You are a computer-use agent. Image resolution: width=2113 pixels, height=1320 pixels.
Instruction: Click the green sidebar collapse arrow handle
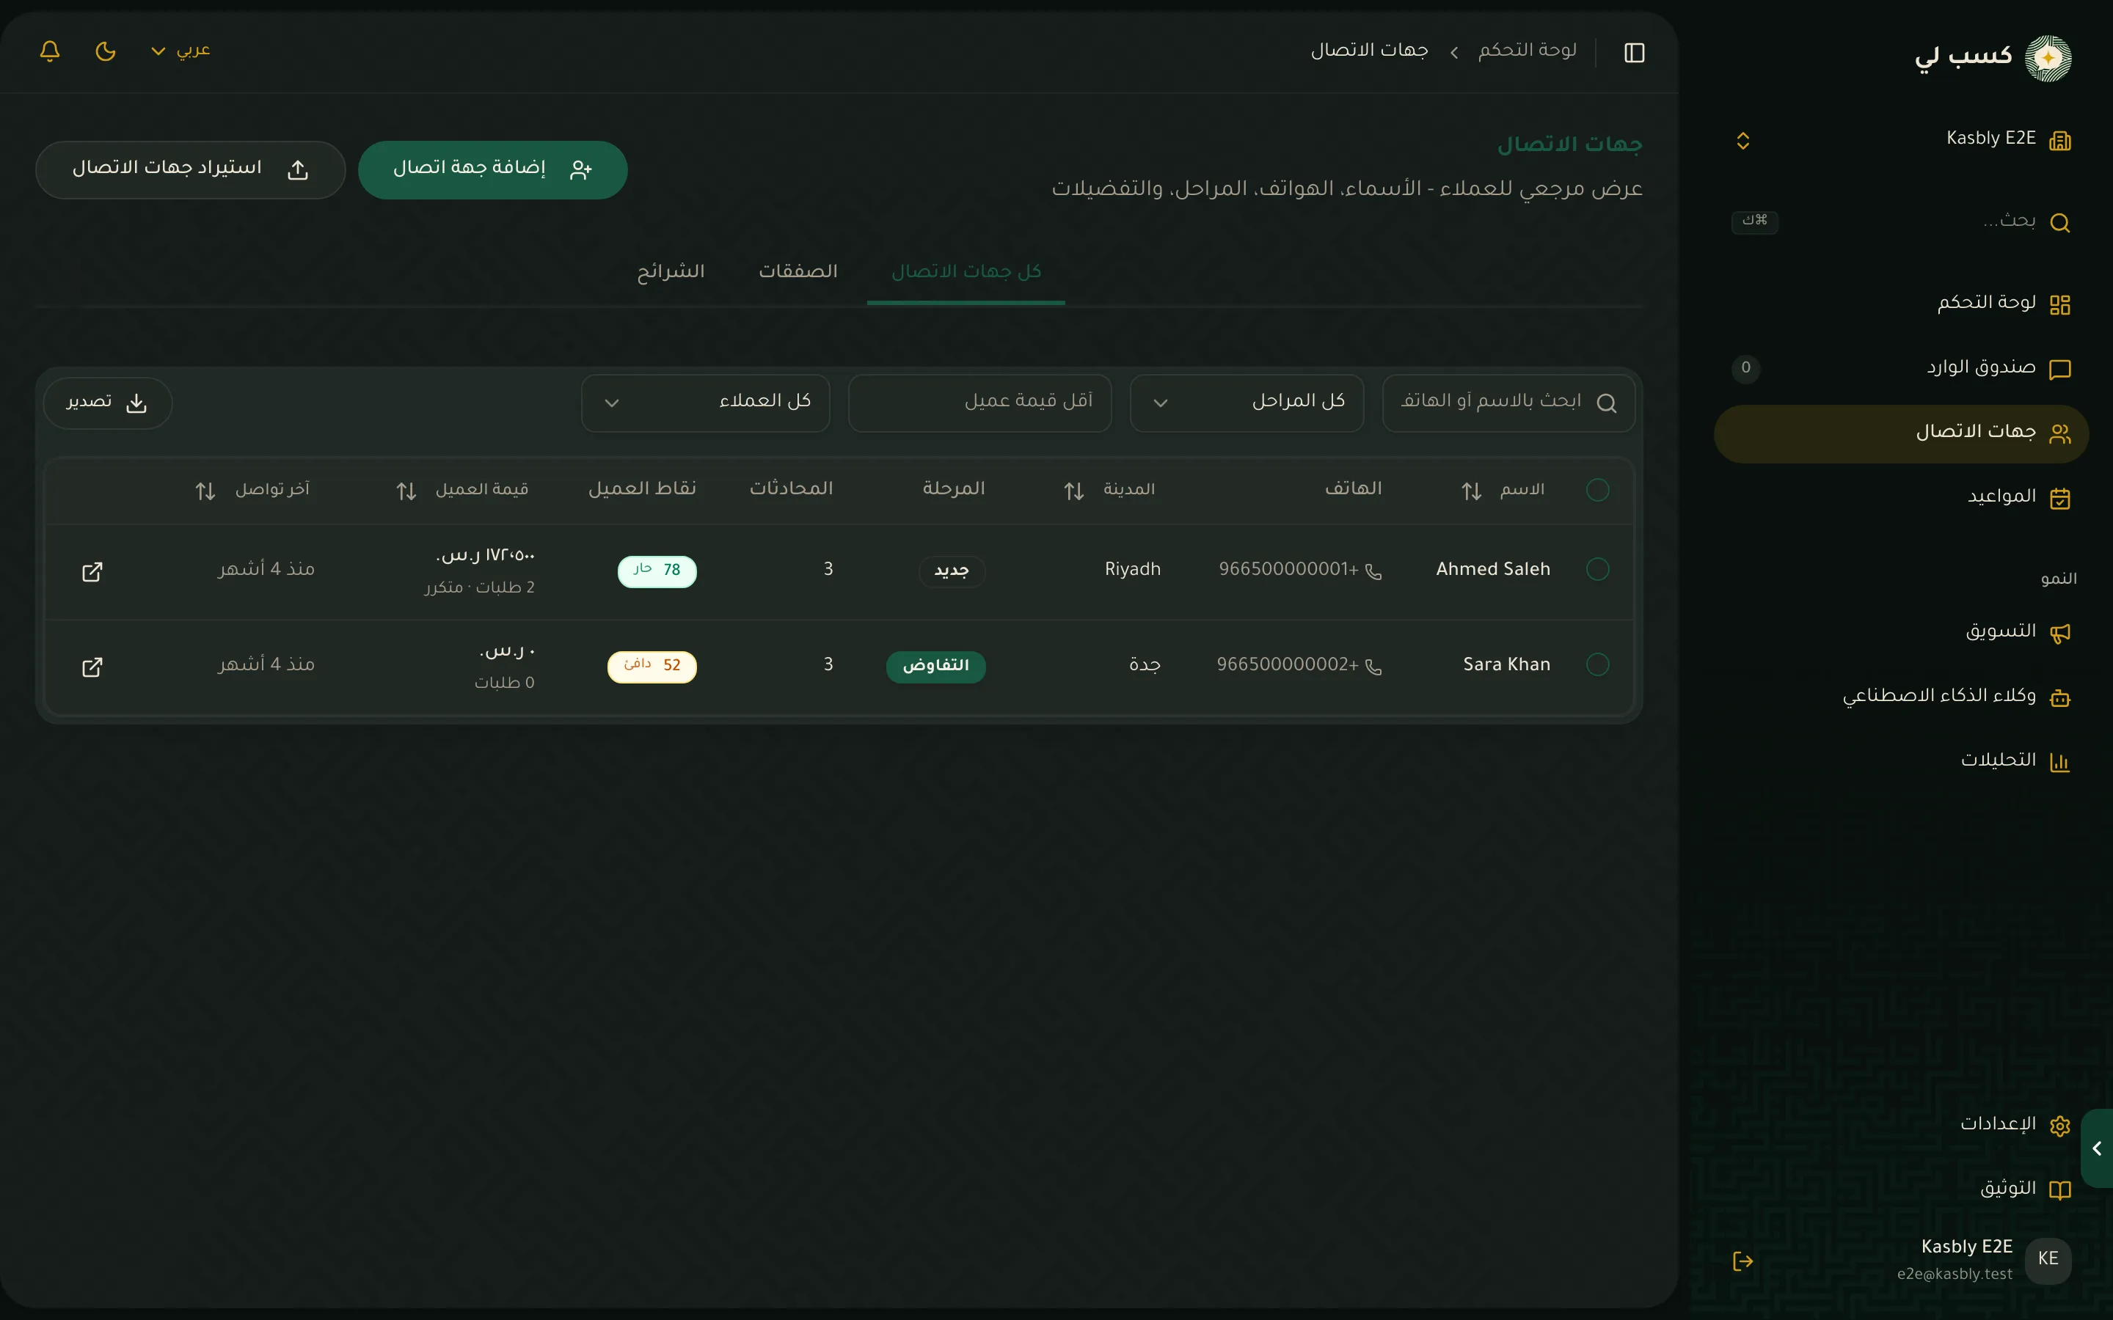pos(2096,1148)
